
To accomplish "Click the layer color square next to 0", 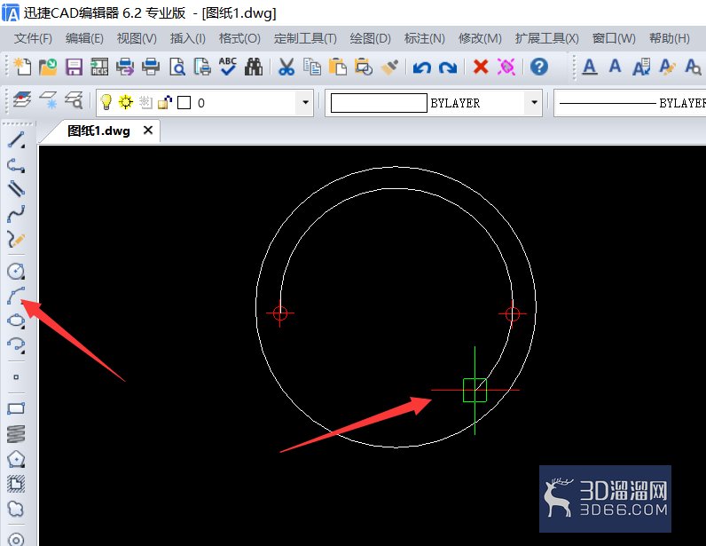I will click(x=184, y=103).
